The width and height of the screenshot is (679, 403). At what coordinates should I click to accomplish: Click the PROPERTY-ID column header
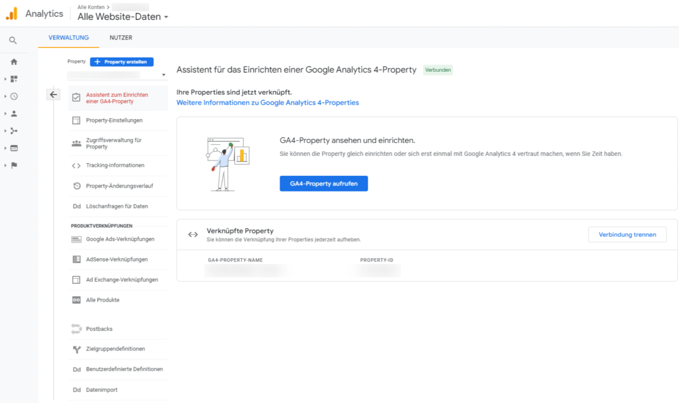377,260
